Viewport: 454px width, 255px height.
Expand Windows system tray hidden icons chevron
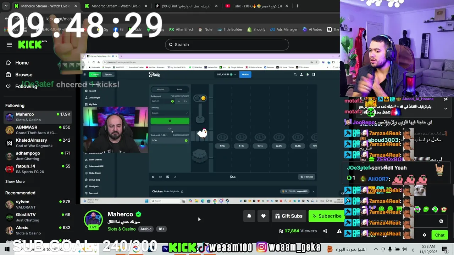[x=376, y=249]
